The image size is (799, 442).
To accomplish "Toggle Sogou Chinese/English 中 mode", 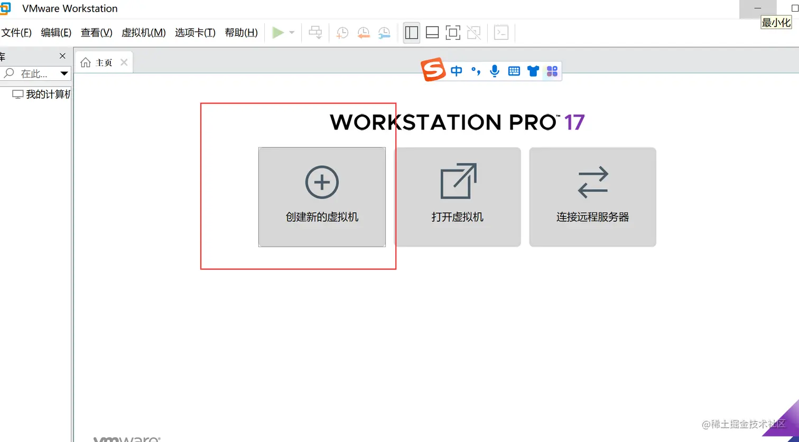I will click(457, 71).
